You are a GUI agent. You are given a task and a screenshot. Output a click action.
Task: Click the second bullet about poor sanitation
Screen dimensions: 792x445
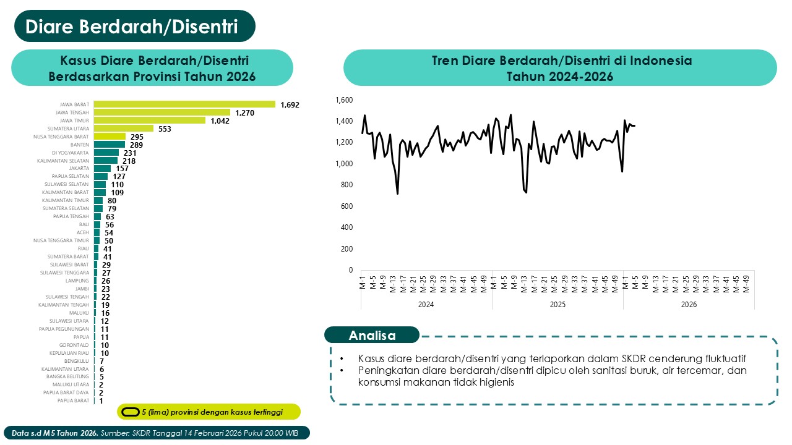tap(552, 376)
